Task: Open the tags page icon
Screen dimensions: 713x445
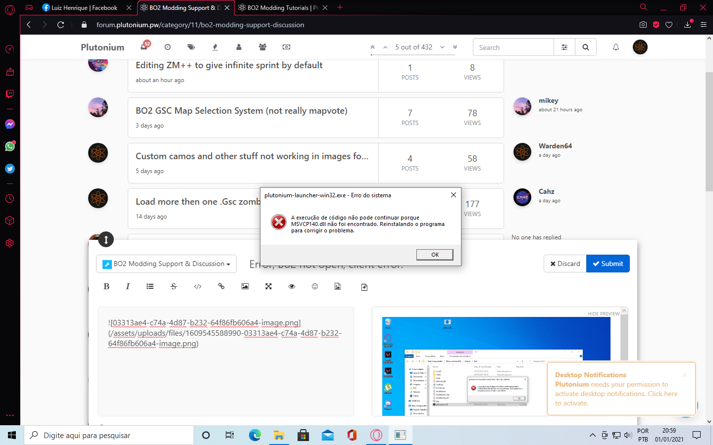Action: pos(191,47)
